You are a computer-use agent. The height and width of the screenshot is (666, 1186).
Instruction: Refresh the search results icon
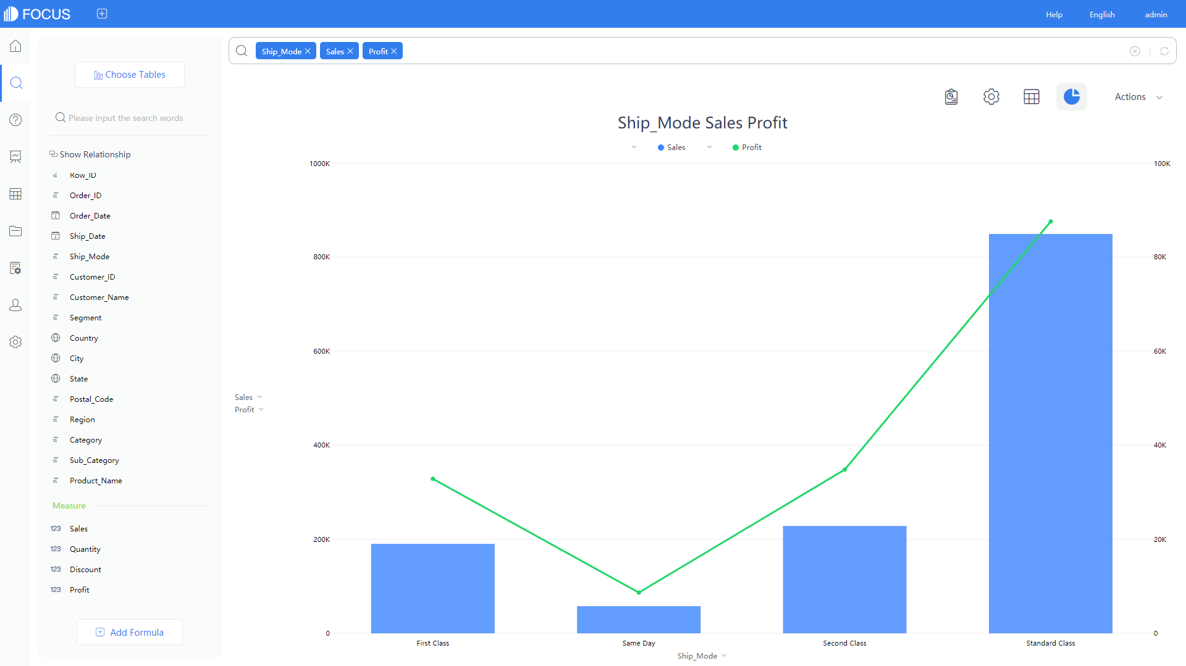(1164, 51)
